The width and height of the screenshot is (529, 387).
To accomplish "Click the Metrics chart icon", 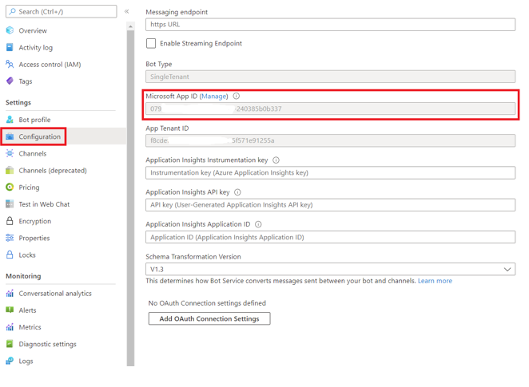I will click(x=10, y=327).
